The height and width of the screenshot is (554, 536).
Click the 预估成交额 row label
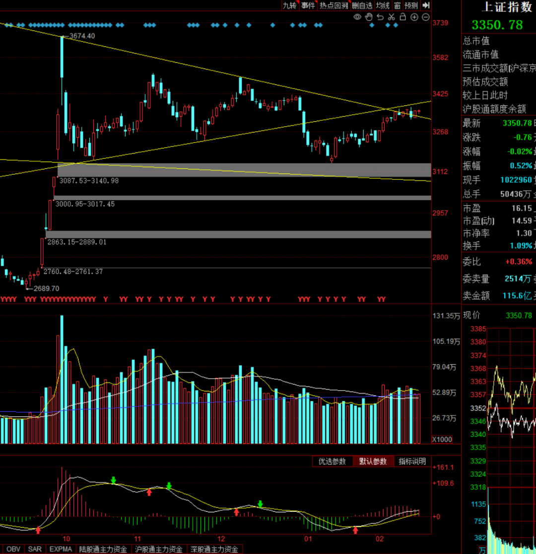point(485,81)
